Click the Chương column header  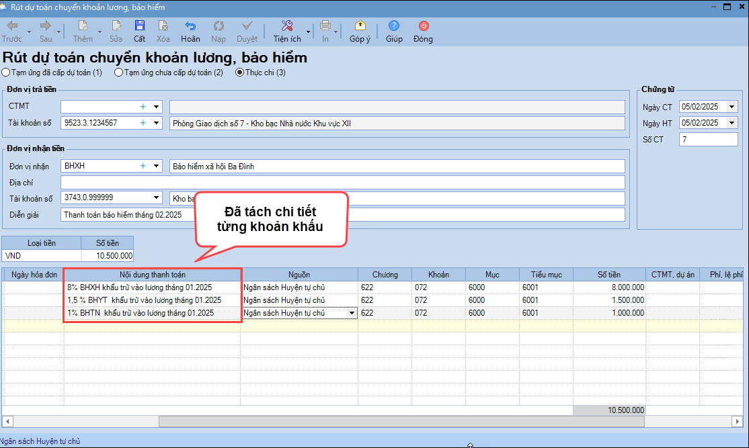coord(385,275)
